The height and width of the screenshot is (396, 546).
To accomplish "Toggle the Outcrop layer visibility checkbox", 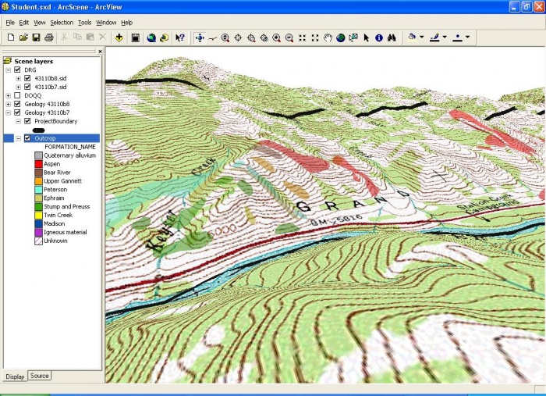I will tap(28, 138).
